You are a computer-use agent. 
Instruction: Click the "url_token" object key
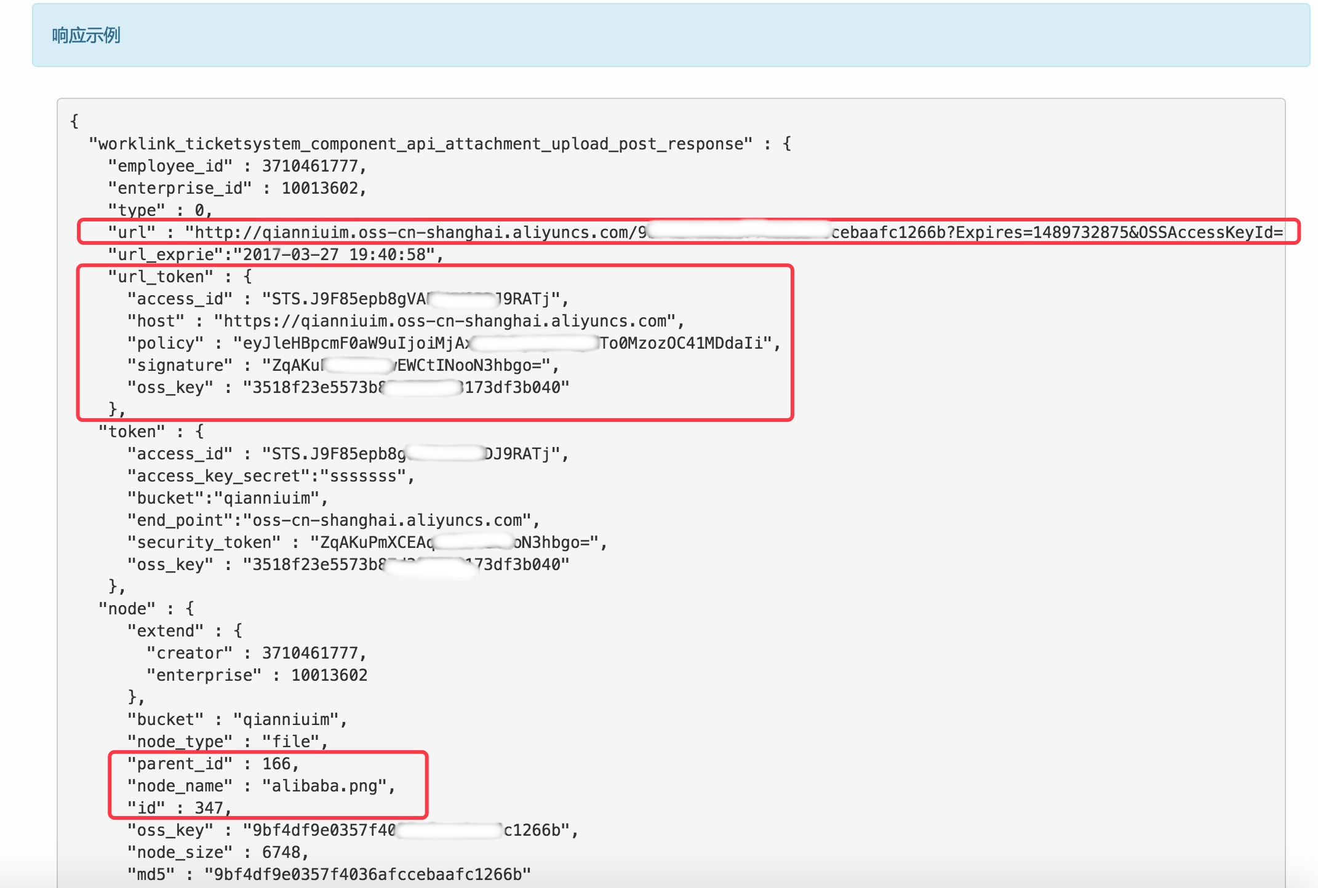tap(160, 277)
